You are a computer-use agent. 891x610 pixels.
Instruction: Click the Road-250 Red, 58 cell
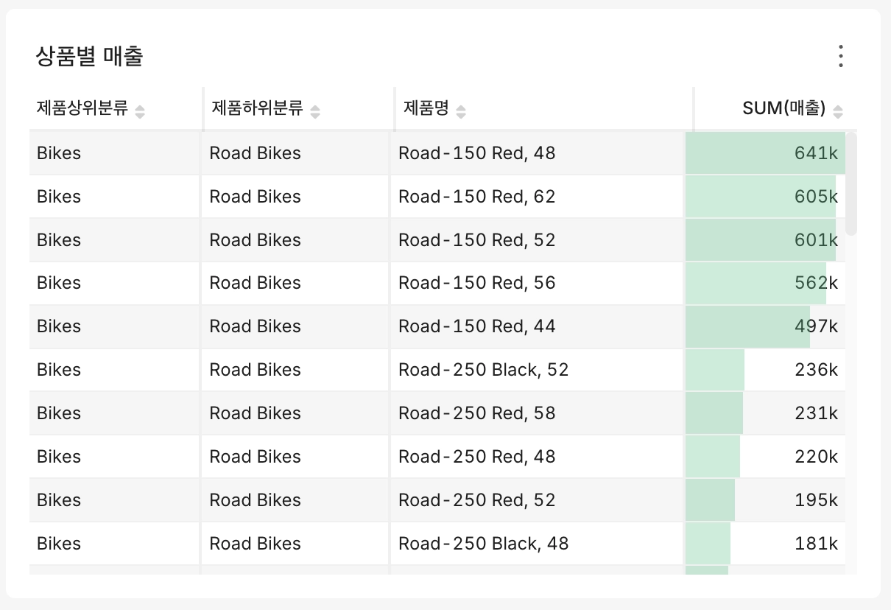click(x=538, y=413)
